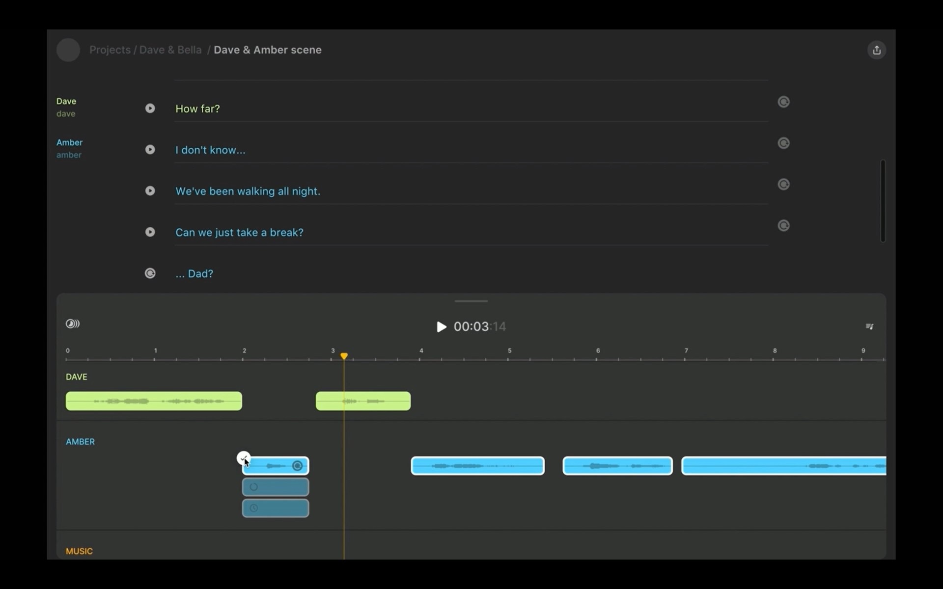
Task: Play "We've been walking all night." line
Action: point(150,191)
